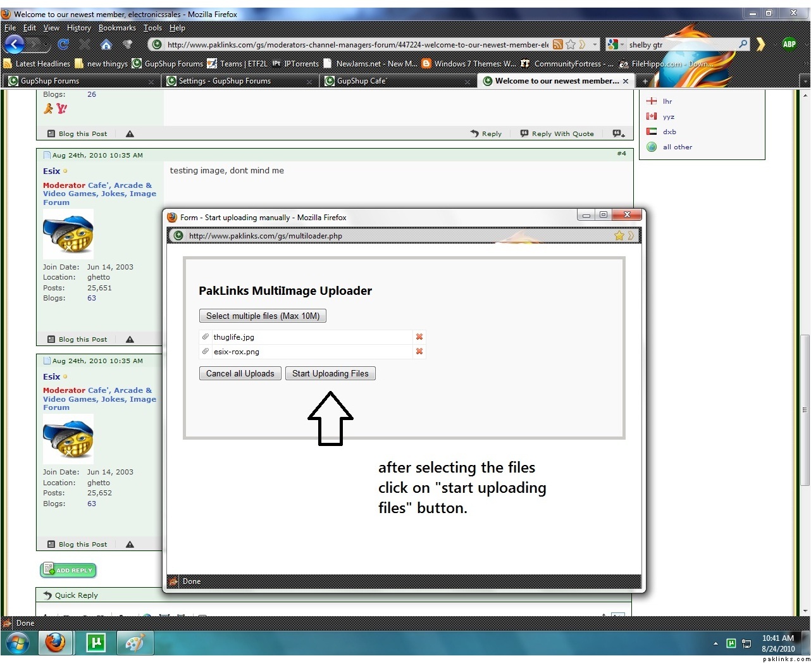Bookmark the uploader popup page with star
811x663 pixels.
tap(619, 235)
